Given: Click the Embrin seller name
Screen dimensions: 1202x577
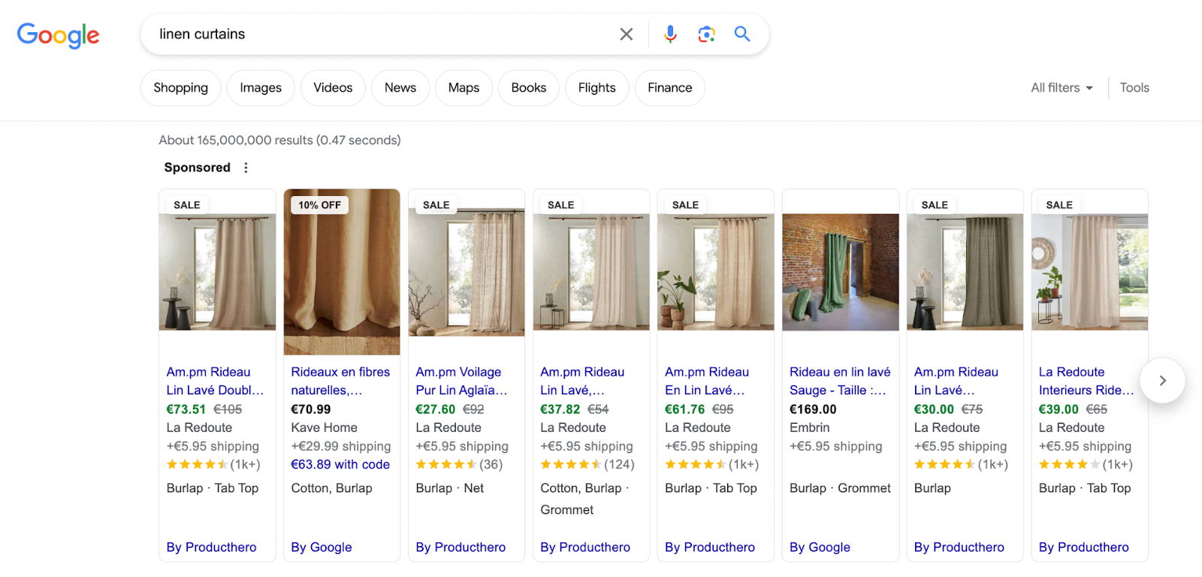Looking at the screenshot, I should 810,427.
